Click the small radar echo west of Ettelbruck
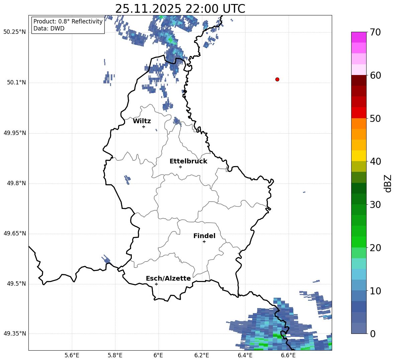Viewport: 396px width, 362px height. [x=127, y=179]
